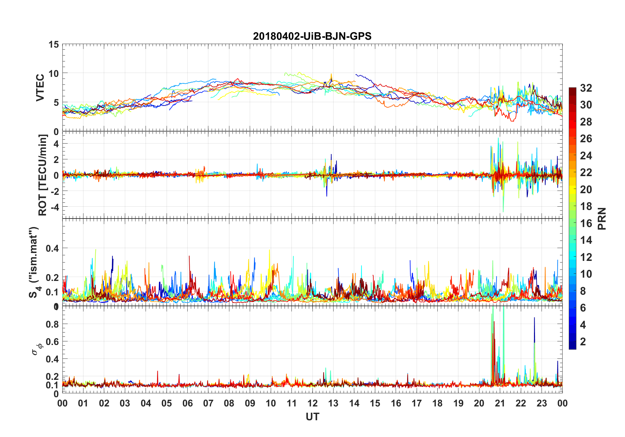Image resolution: width=625 pixels, height=437 pixels.
Task: Click the PRN colorbar label
Action: coord(602,218)
